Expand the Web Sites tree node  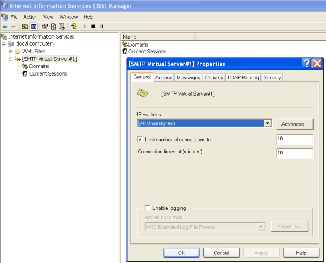[x=11, y=51]
